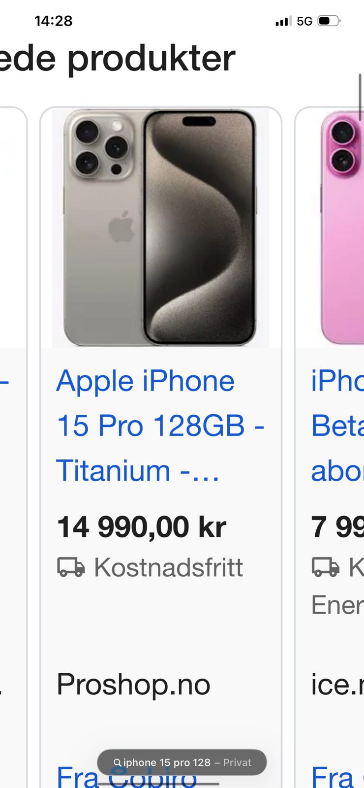Open the partially visible iPho Beta link

point(337,426)
